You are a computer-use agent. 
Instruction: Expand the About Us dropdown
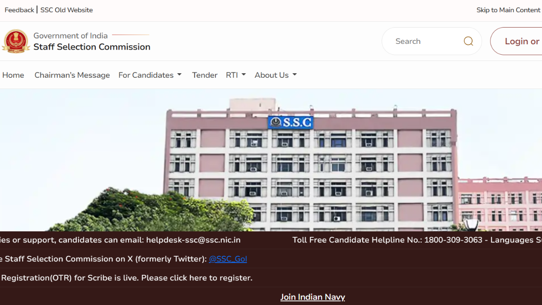pyautogui.click(x=276, y=75)
